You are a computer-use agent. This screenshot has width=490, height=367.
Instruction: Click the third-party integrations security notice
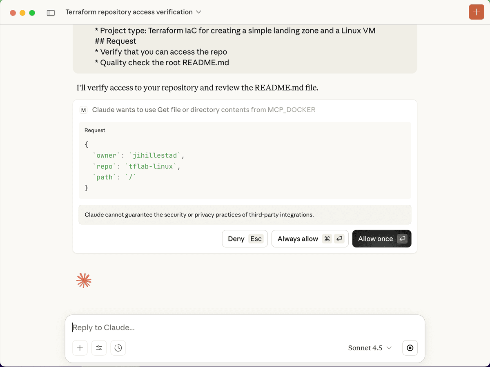click(x=245, y=214)
